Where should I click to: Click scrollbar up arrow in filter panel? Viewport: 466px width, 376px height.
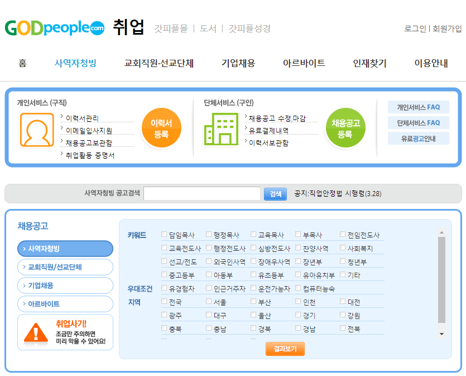tap(441, 232)
